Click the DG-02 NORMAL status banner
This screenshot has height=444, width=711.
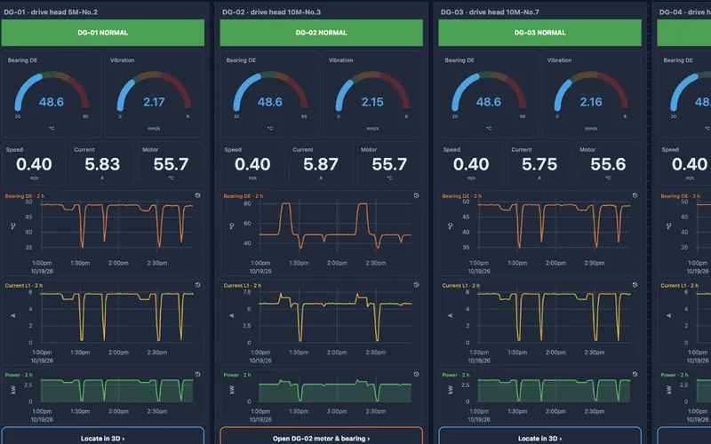point(322,33)
